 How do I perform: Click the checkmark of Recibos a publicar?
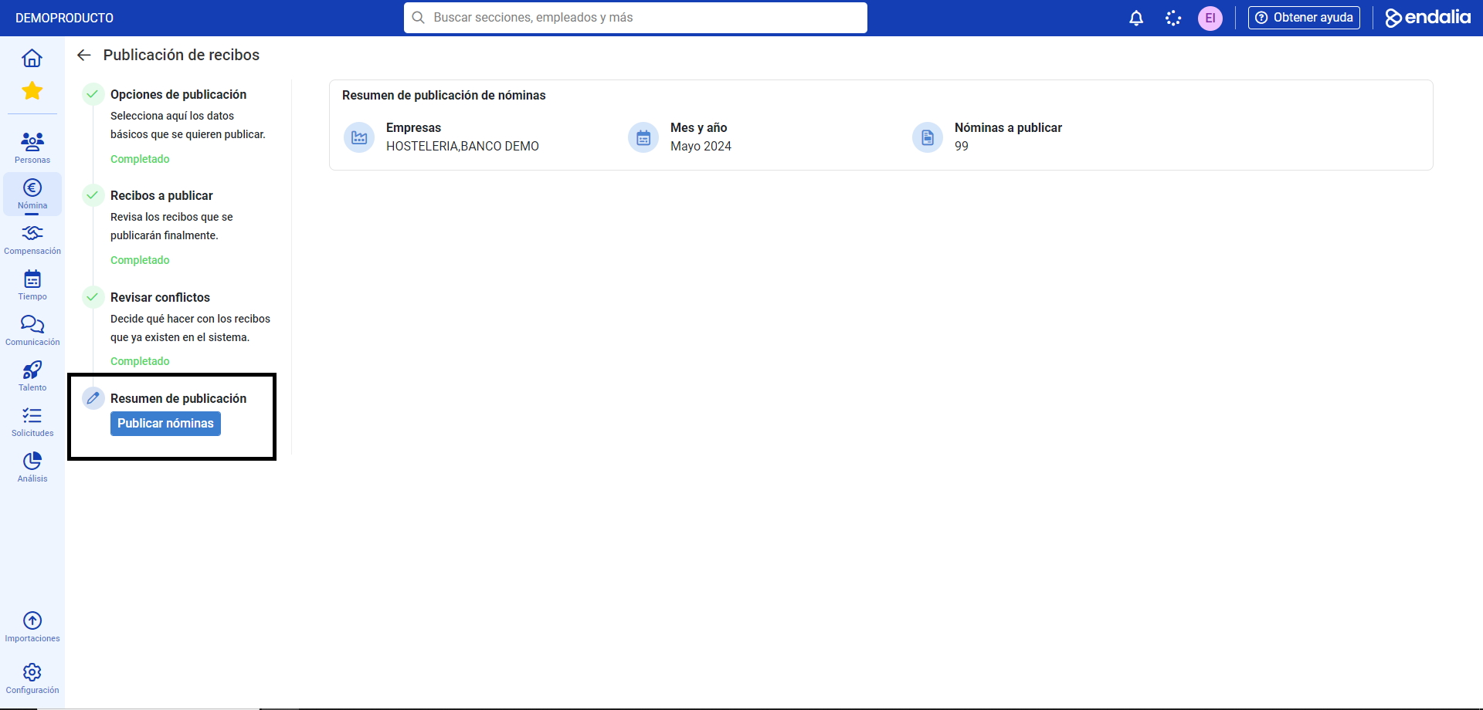coord(93,195)
